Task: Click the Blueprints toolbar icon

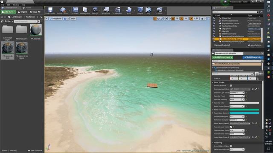Action: coord(106,11)
